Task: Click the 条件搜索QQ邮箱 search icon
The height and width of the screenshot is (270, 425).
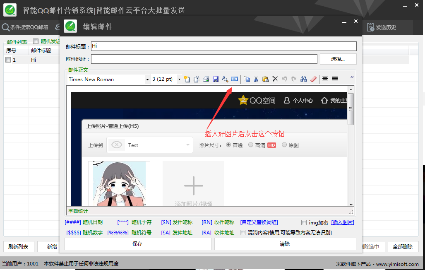Action: [5, 27]
